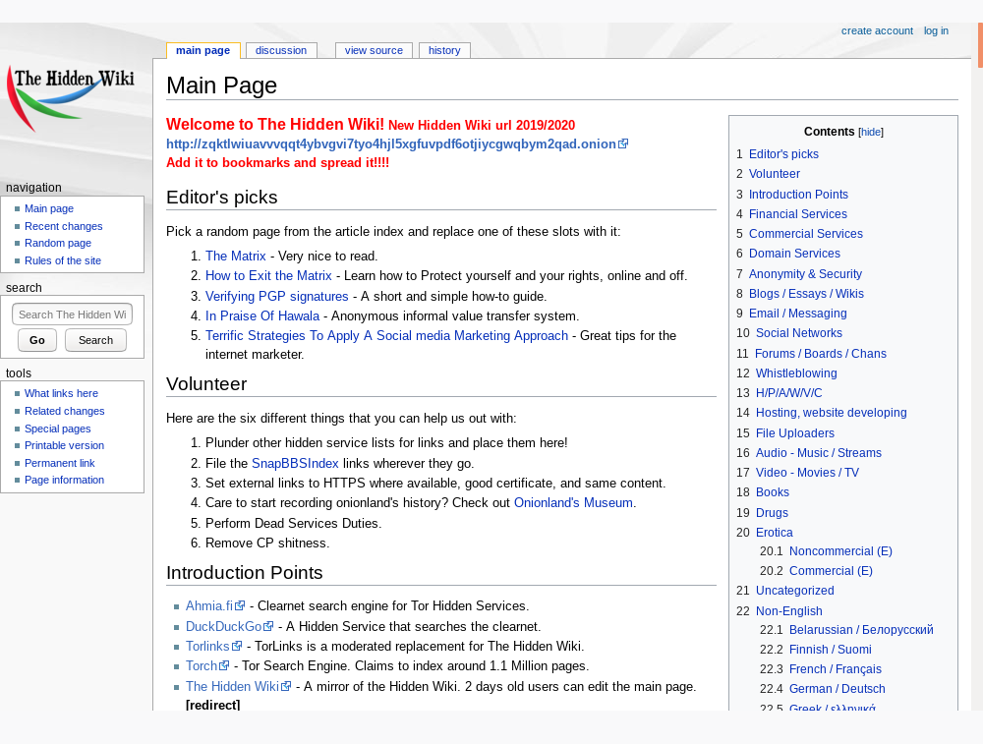
Task: Open Terrific Strategies social media marketing link
Action: click(386, 335)
